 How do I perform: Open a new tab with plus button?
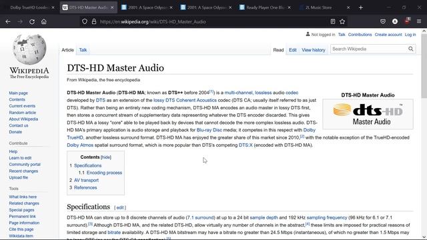(361, 7)
